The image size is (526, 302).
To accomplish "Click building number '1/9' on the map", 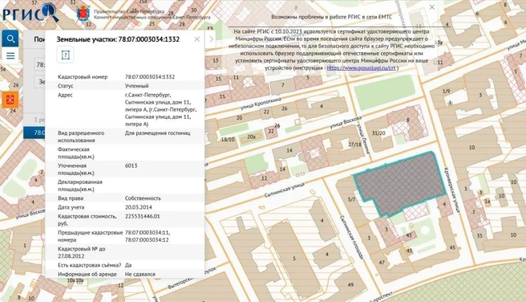I will (x=446, y=91).
